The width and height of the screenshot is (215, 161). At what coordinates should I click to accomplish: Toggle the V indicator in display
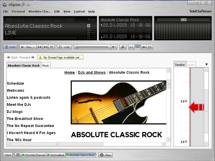pyautogui.click(x=89, y=33)
